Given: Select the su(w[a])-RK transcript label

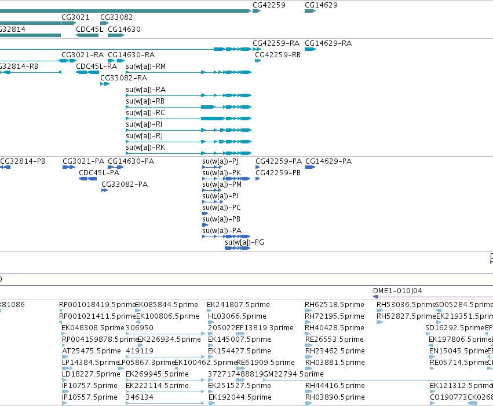Looking at the screenshot, I should point(145,147).
